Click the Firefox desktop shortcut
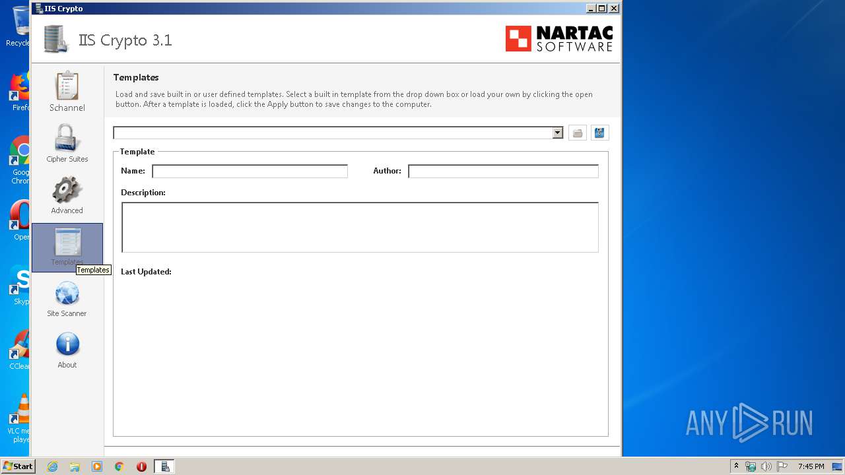 pyautogui.click(x=20, y=92)
